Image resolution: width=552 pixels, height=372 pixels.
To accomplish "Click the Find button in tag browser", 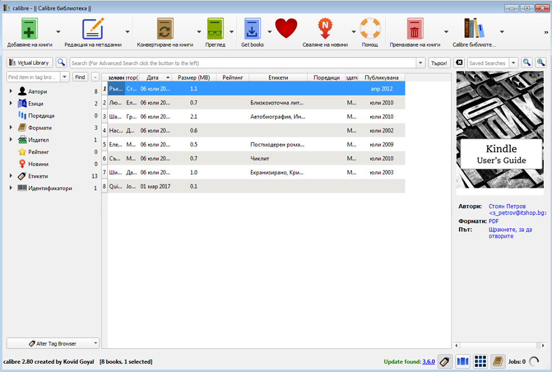I will (x=80, y=77).
